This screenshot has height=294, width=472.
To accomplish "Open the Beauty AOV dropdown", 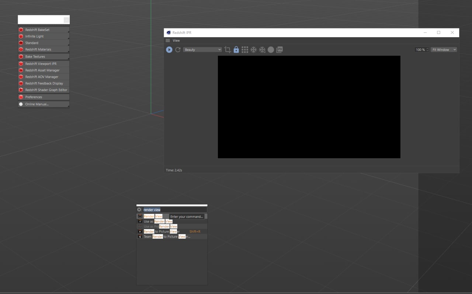I will [x=202, y=50].
